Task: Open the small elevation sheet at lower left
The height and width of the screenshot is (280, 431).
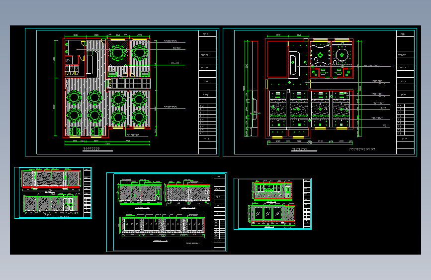Action: click(x=53, y=193)
